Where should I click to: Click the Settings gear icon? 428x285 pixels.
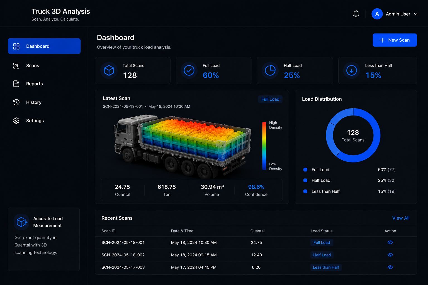pos(16,121)
